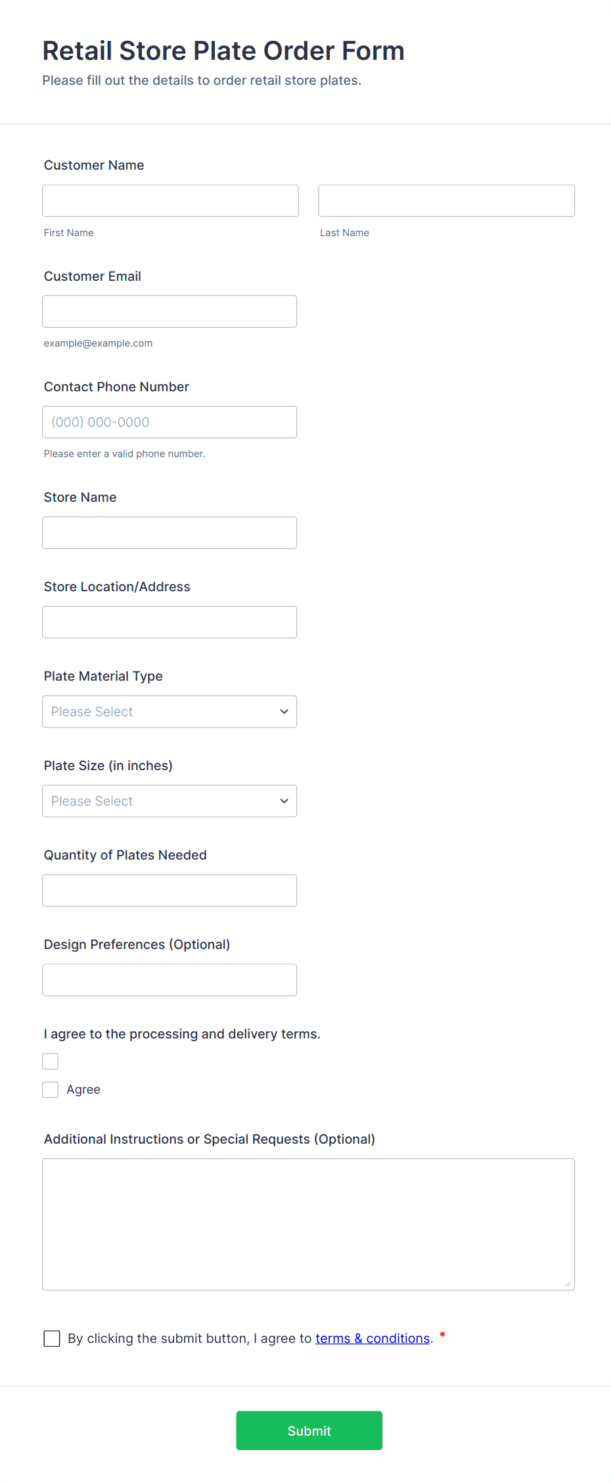Screen dimensions: 611x1483
Task: Select the Store Name text box
Action: tap(170, 532)
